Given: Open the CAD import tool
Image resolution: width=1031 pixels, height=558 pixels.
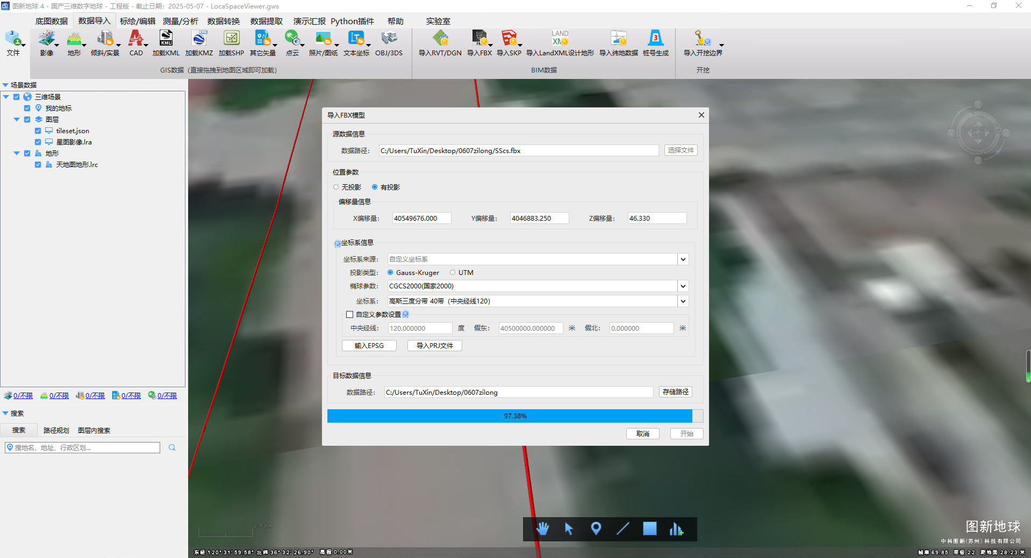Looking at the screenshot, I should click(136, 43).
